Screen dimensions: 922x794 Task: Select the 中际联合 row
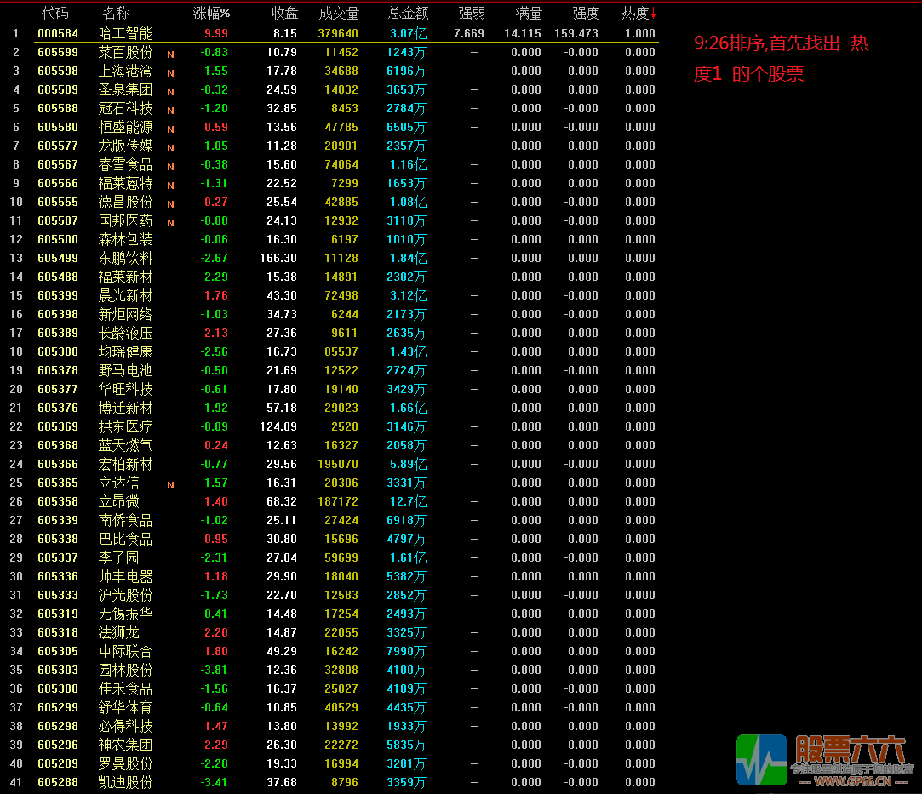(x=333, y=651)
